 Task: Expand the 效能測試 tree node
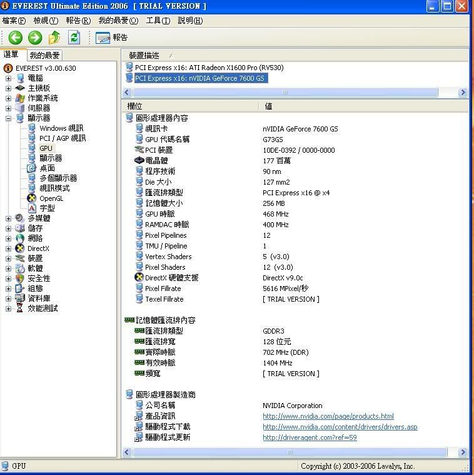pos(9,309)
